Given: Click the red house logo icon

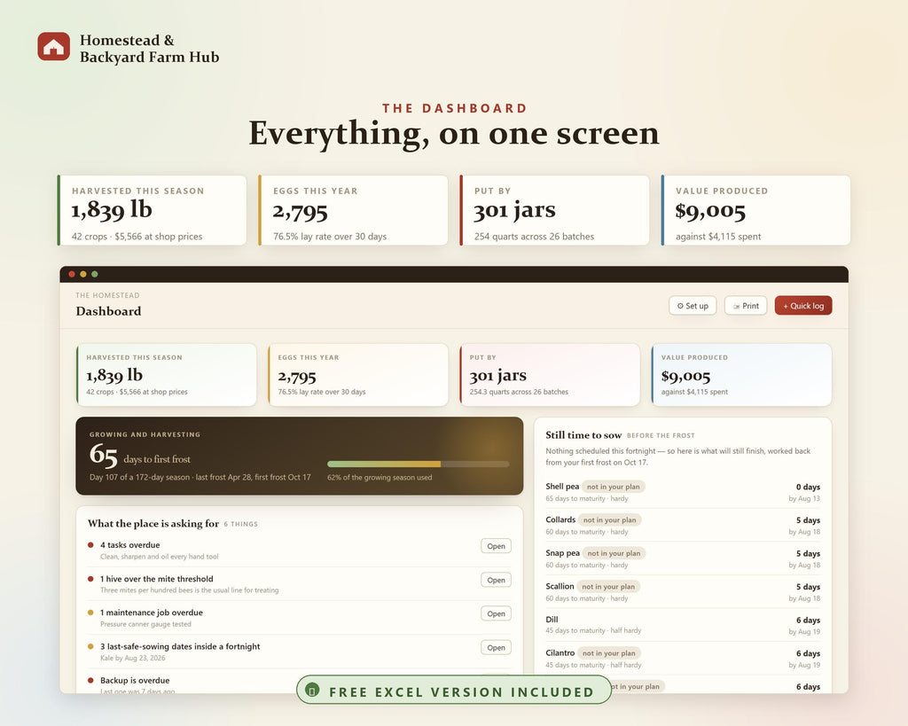Looking at the screenshot, I should (54, 46).
